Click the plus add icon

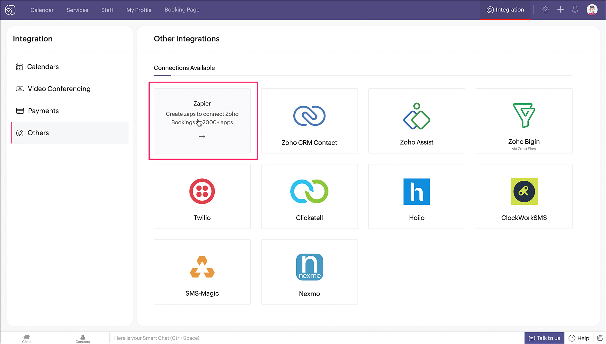[560, 10]
